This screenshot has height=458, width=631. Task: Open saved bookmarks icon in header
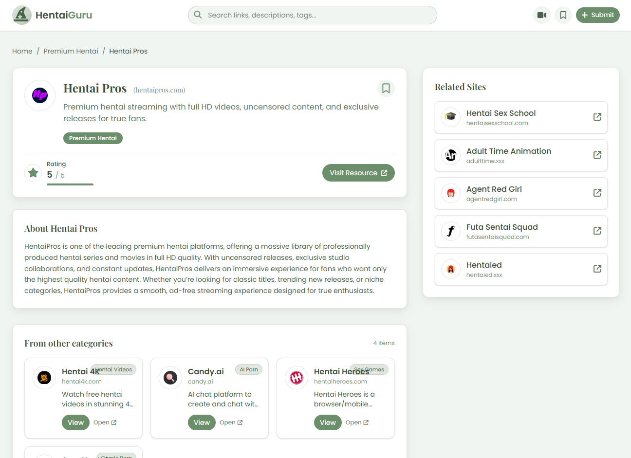tap(563, 15)
